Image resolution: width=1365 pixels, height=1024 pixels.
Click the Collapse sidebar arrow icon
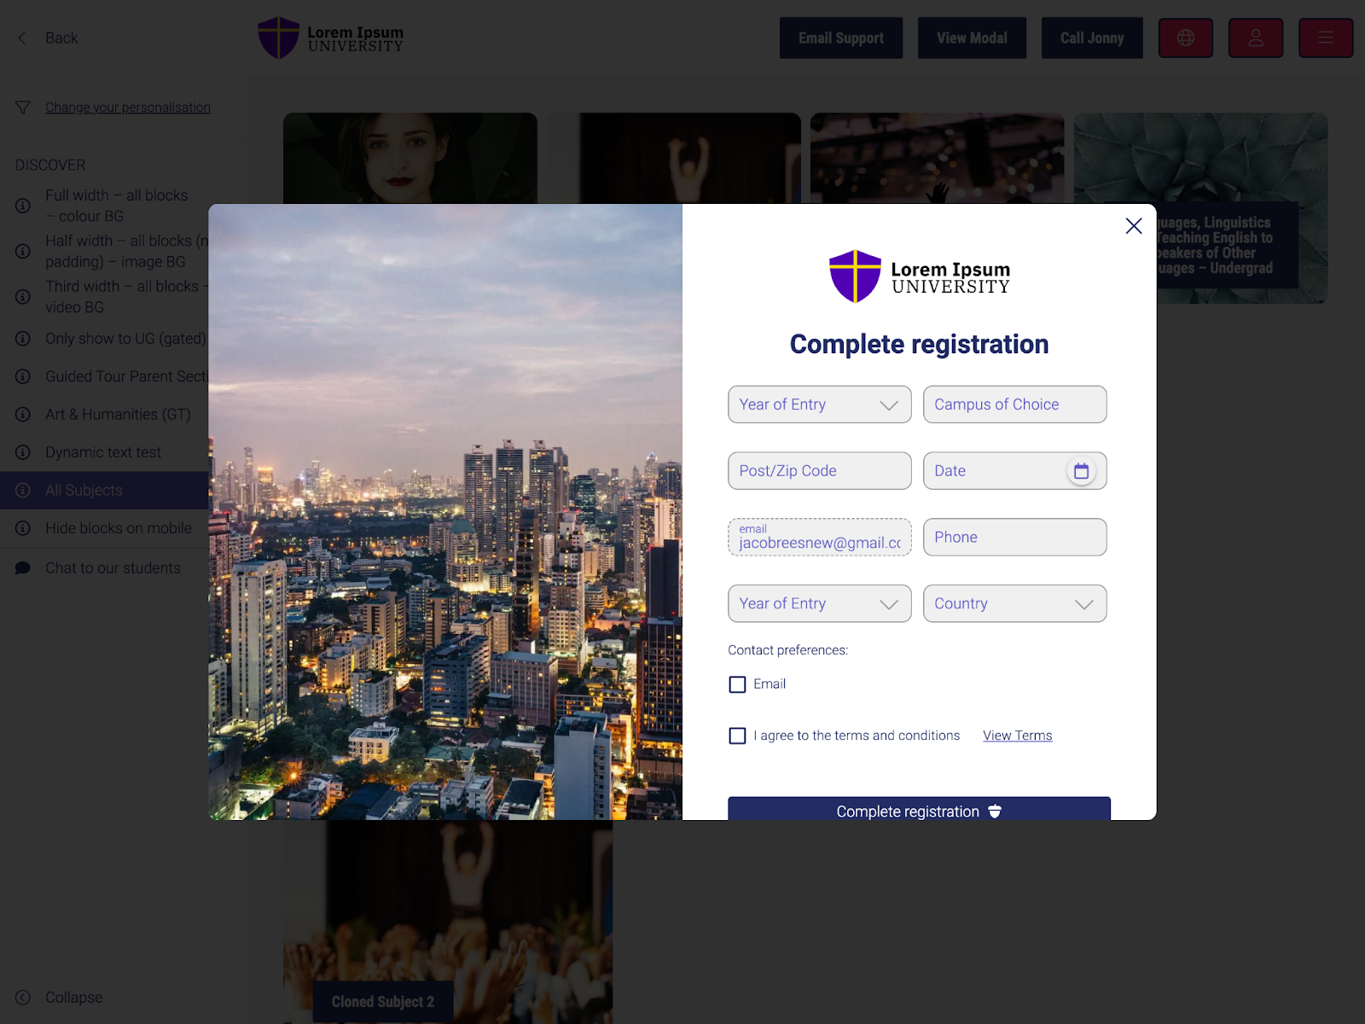[x=23, y=998]
